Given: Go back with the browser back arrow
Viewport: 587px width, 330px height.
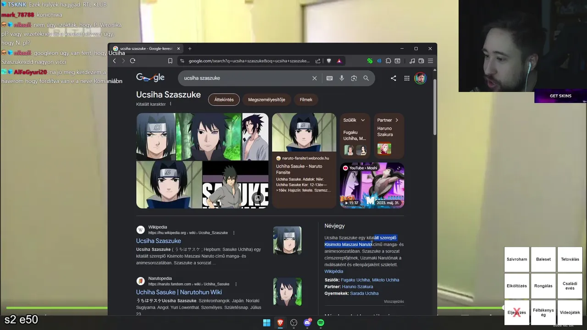Looking at the screenshot, I should point(115,61).
